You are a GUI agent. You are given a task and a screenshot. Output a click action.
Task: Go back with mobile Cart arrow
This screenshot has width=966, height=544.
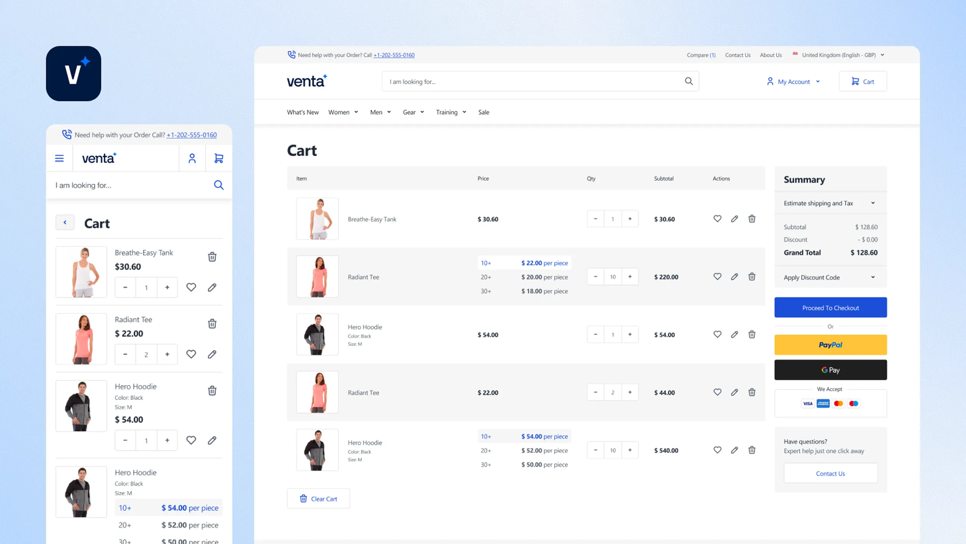point(65,222)
